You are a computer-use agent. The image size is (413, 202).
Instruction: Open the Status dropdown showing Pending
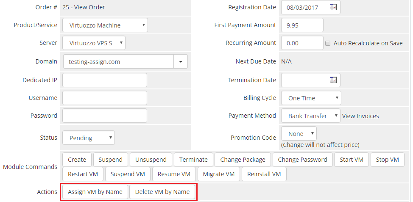tap(89, 138)
